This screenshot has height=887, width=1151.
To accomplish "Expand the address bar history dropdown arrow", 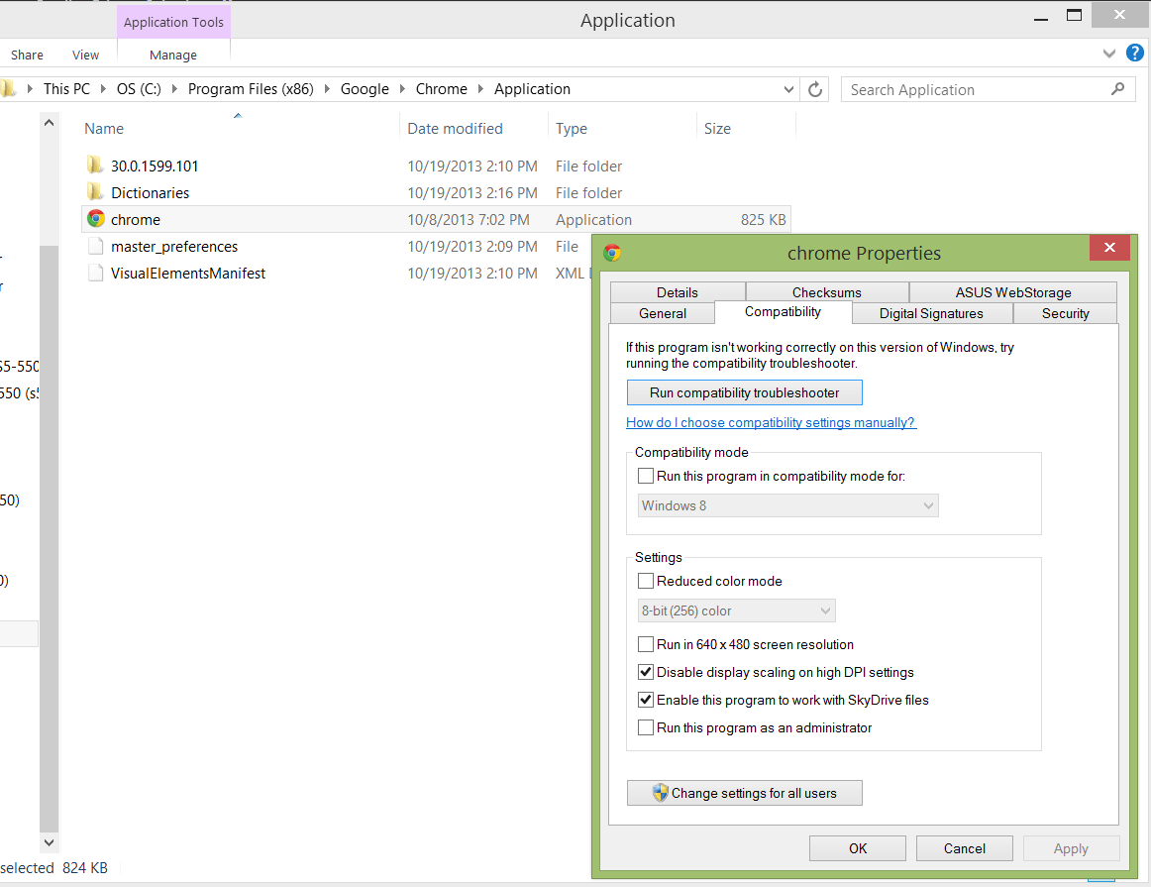I will click(789, 89).
